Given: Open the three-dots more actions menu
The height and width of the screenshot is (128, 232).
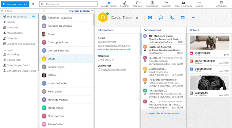Looking at the screenshot, I should coord(193,17).
